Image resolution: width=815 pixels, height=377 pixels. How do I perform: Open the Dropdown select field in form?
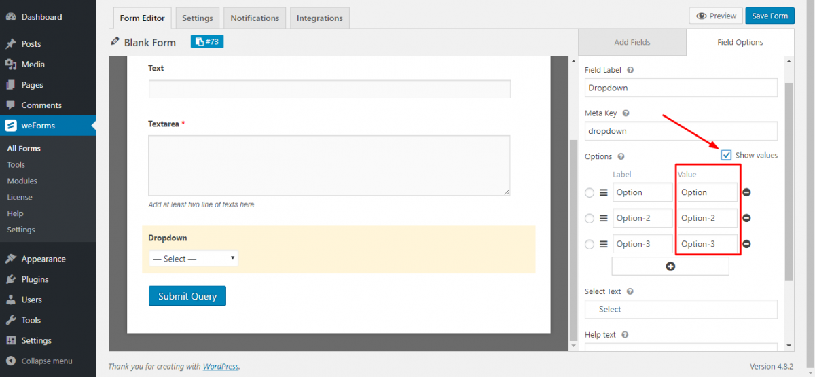click(x=194, y=259)
